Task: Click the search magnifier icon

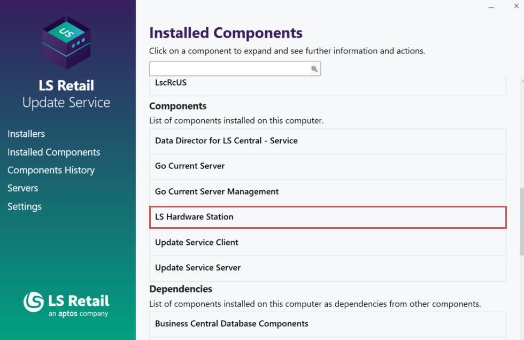Action: coord(314,69)
